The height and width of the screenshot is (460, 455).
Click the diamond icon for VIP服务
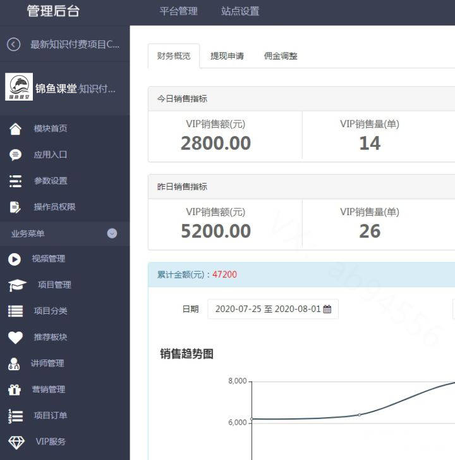(x=16, y=442)
